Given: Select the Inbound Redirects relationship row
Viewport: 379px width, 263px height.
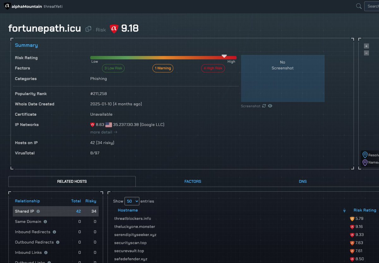Looking at the screenshot, I should point(56,232).
